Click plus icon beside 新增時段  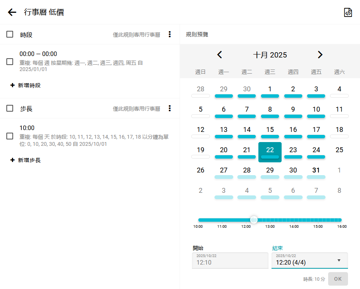click(12, 85)
